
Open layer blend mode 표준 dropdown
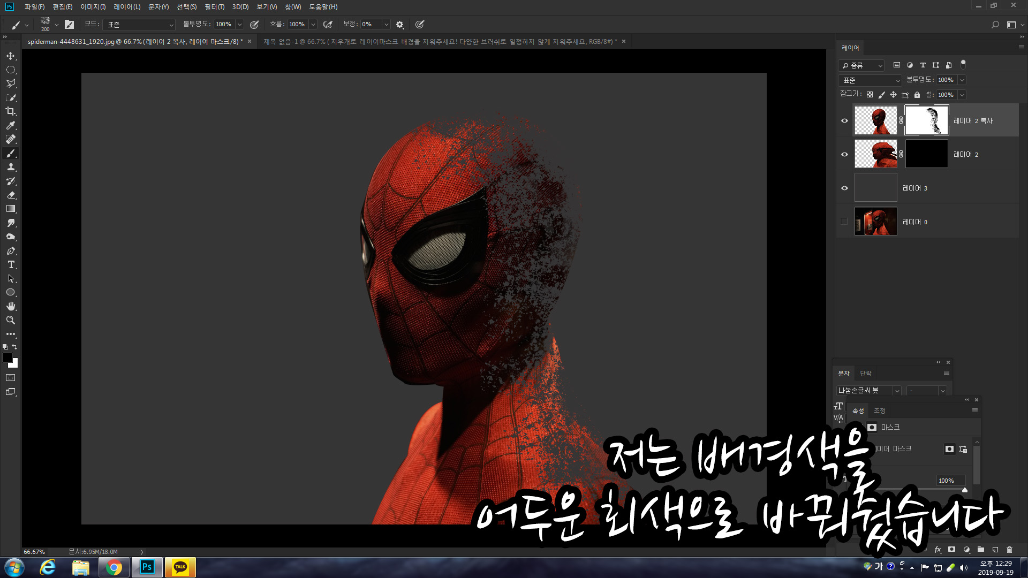tap(871, 80)
